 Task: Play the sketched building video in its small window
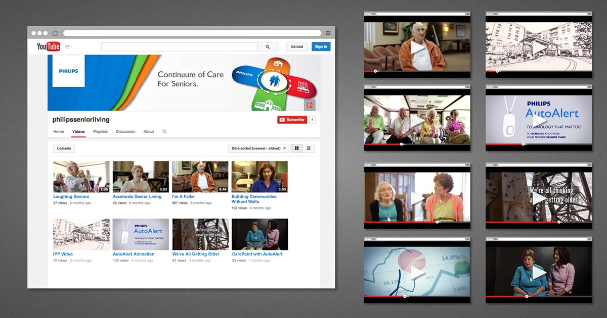click(539, 47)
